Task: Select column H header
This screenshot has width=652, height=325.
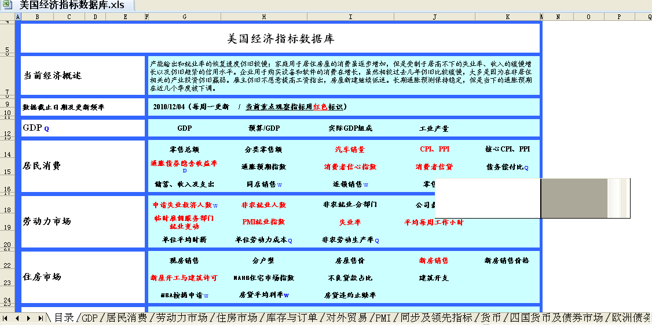Action: [x=264, y=17]
